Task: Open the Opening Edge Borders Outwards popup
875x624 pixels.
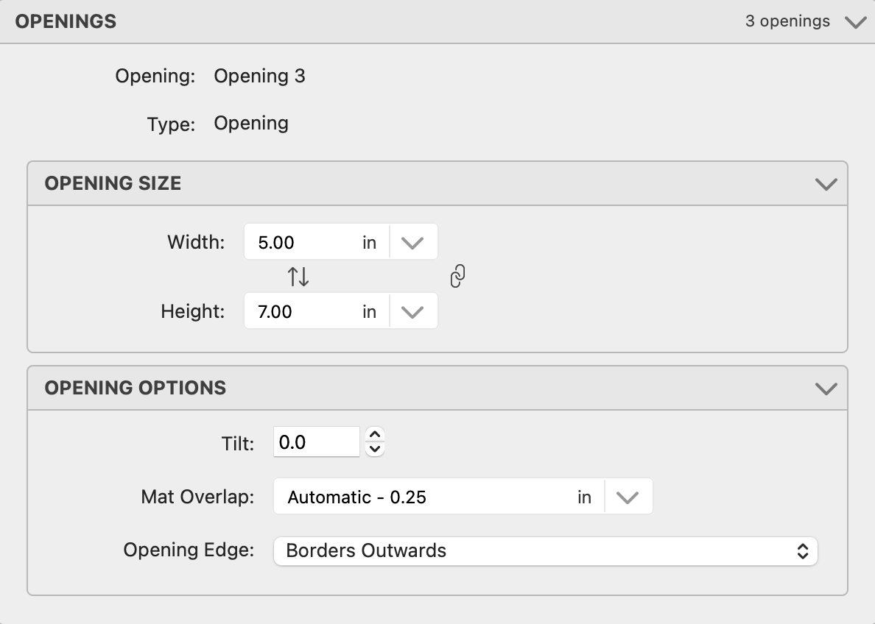Action: tap(545, 550)
